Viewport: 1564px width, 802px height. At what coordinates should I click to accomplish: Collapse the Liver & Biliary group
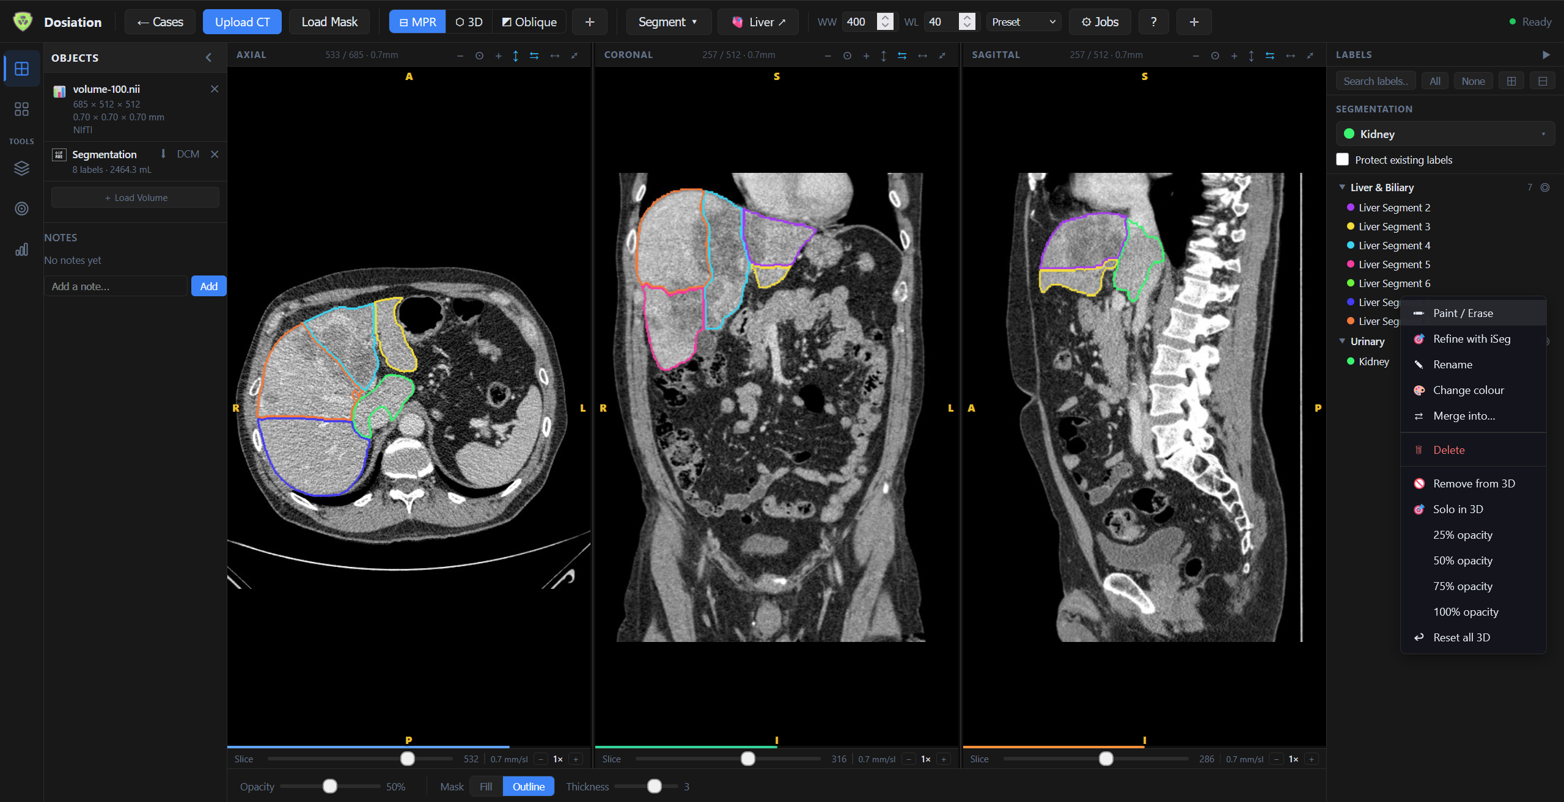[1342, 188]
